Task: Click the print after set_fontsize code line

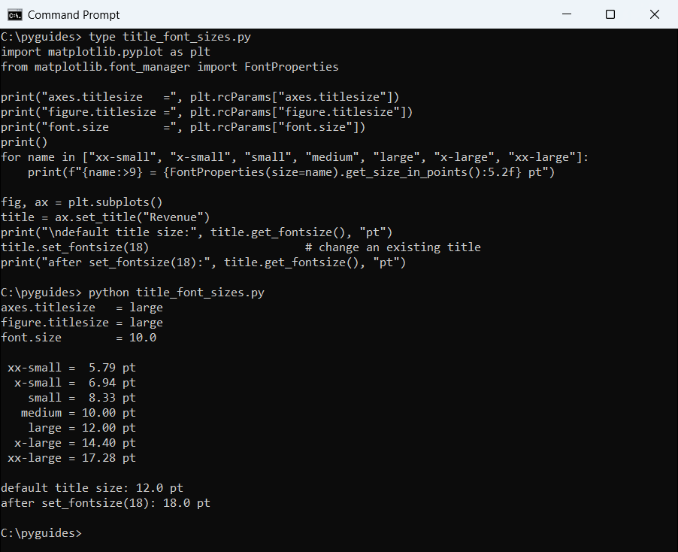Action: tap(203, 262)
